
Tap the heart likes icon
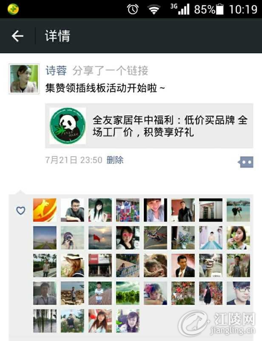click(x=21, y=210)
